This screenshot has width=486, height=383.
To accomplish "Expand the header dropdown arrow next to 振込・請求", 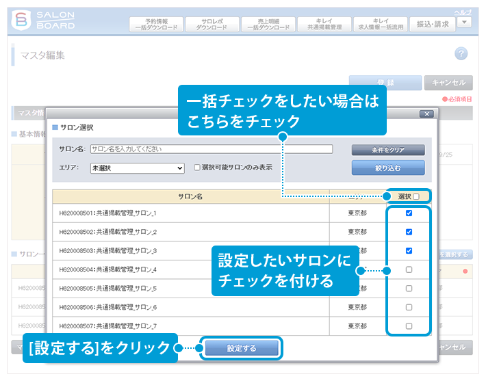I will pos(464,23).
